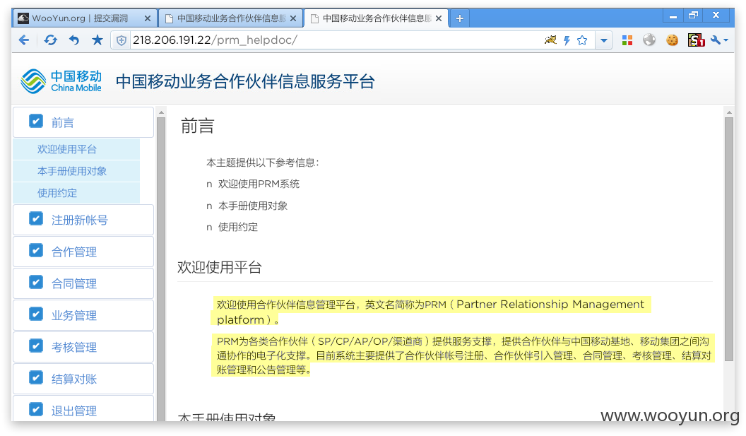Toggle the 退出管理 checkbox
This screenshot has width=746, height=436.
pyautogui.click(x=36, y=409)
